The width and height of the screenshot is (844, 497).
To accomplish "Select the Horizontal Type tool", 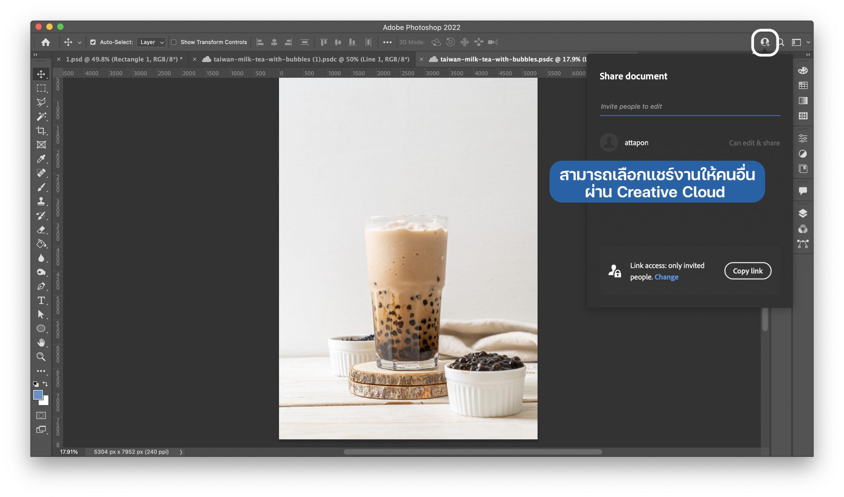I will (41, 301).
